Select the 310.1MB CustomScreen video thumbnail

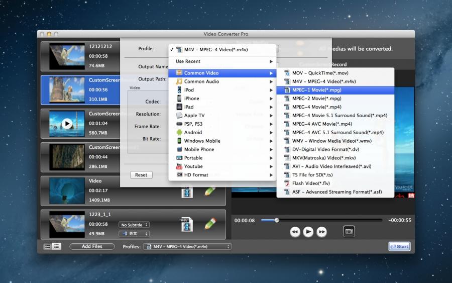[x=67, y=90]
